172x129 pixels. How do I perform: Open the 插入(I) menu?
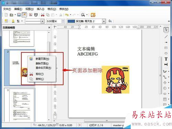tap(41, 9)
